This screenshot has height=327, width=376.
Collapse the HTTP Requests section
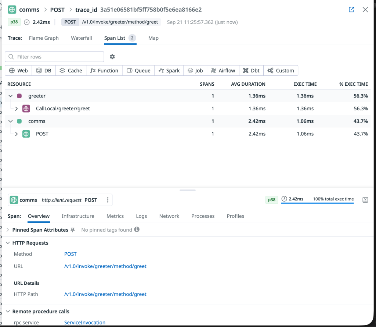click(8, 243)
